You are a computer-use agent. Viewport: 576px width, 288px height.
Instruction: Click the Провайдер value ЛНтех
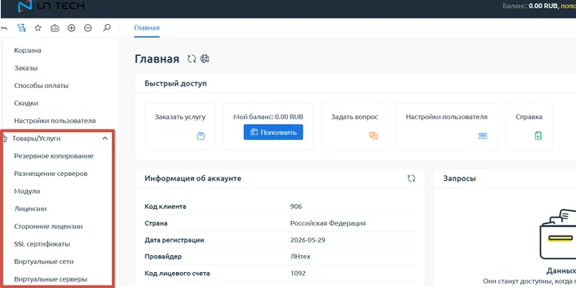point(300,257)
